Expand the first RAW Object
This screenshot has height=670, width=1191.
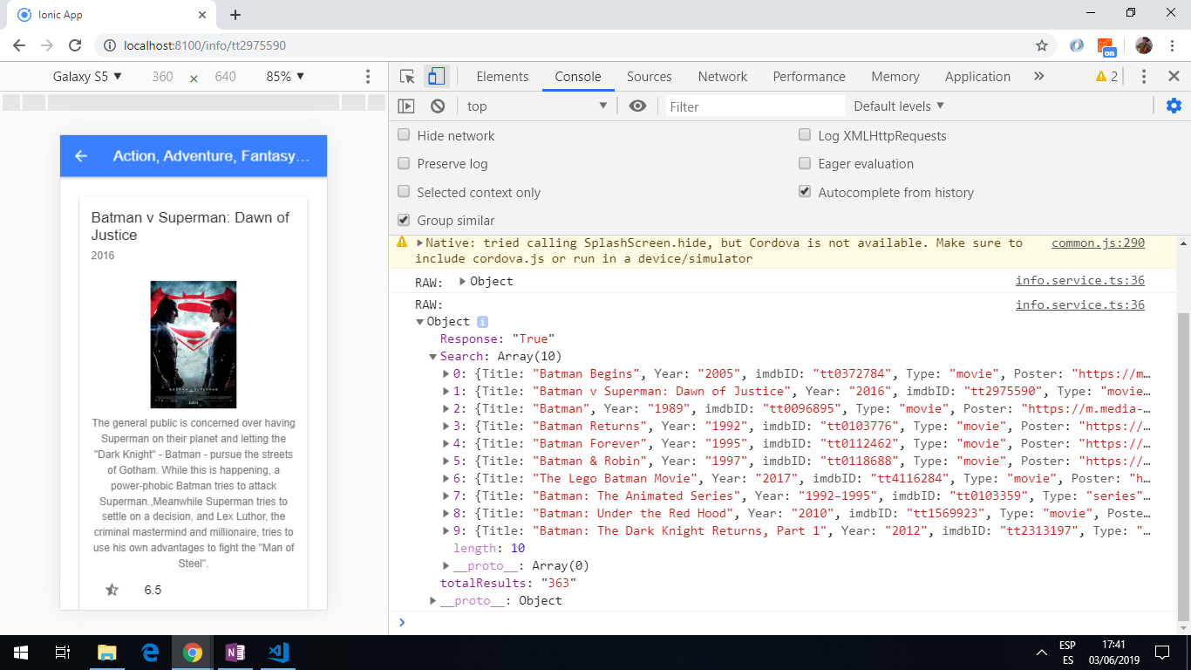(463, 281)
